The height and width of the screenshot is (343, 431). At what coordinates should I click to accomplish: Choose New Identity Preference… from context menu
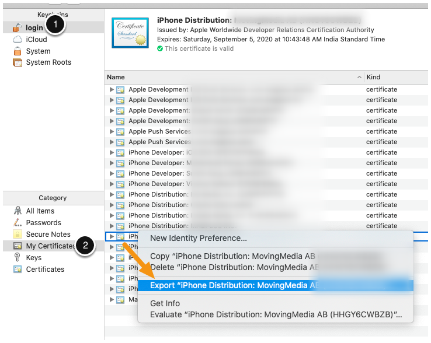tap(276, 238)
